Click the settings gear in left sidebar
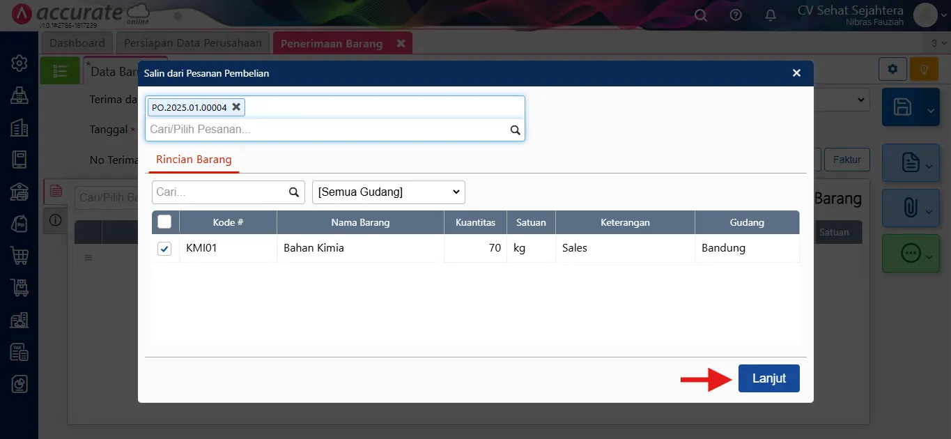The height and width of the screenshot is (439, 951). click(19, 63)
